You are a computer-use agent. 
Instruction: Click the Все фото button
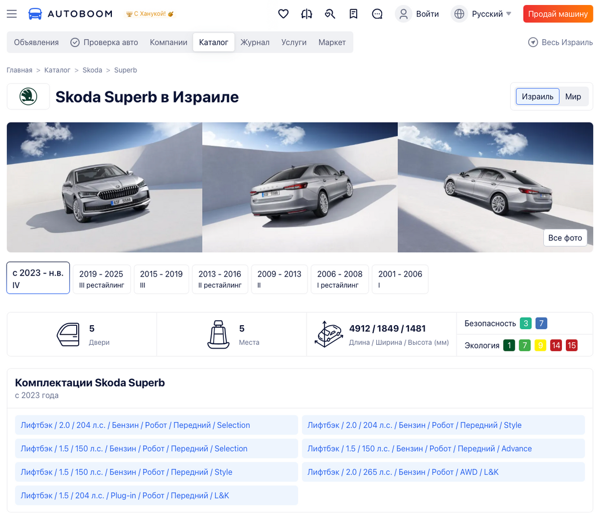(565, 238)
